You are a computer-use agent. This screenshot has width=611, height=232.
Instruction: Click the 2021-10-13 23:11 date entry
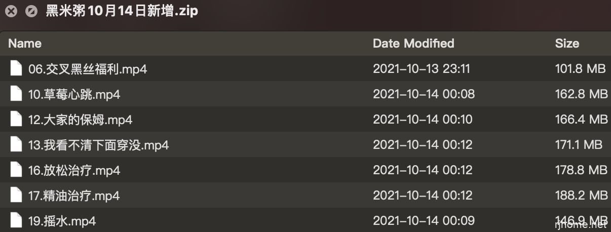click(x=423, y=69)
